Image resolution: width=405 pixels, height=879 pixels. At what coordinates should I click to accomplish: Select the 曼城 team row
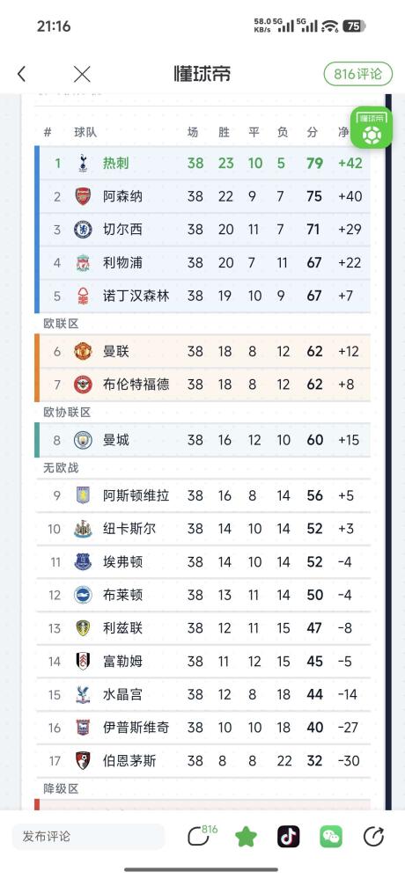[x=202, y=440]
